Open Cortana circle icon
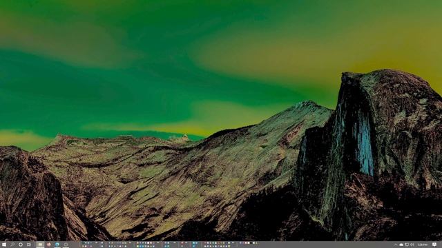 tap(21, 245)
